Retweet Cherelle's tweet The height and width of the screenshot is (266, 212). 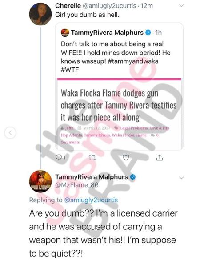[92, 158]
